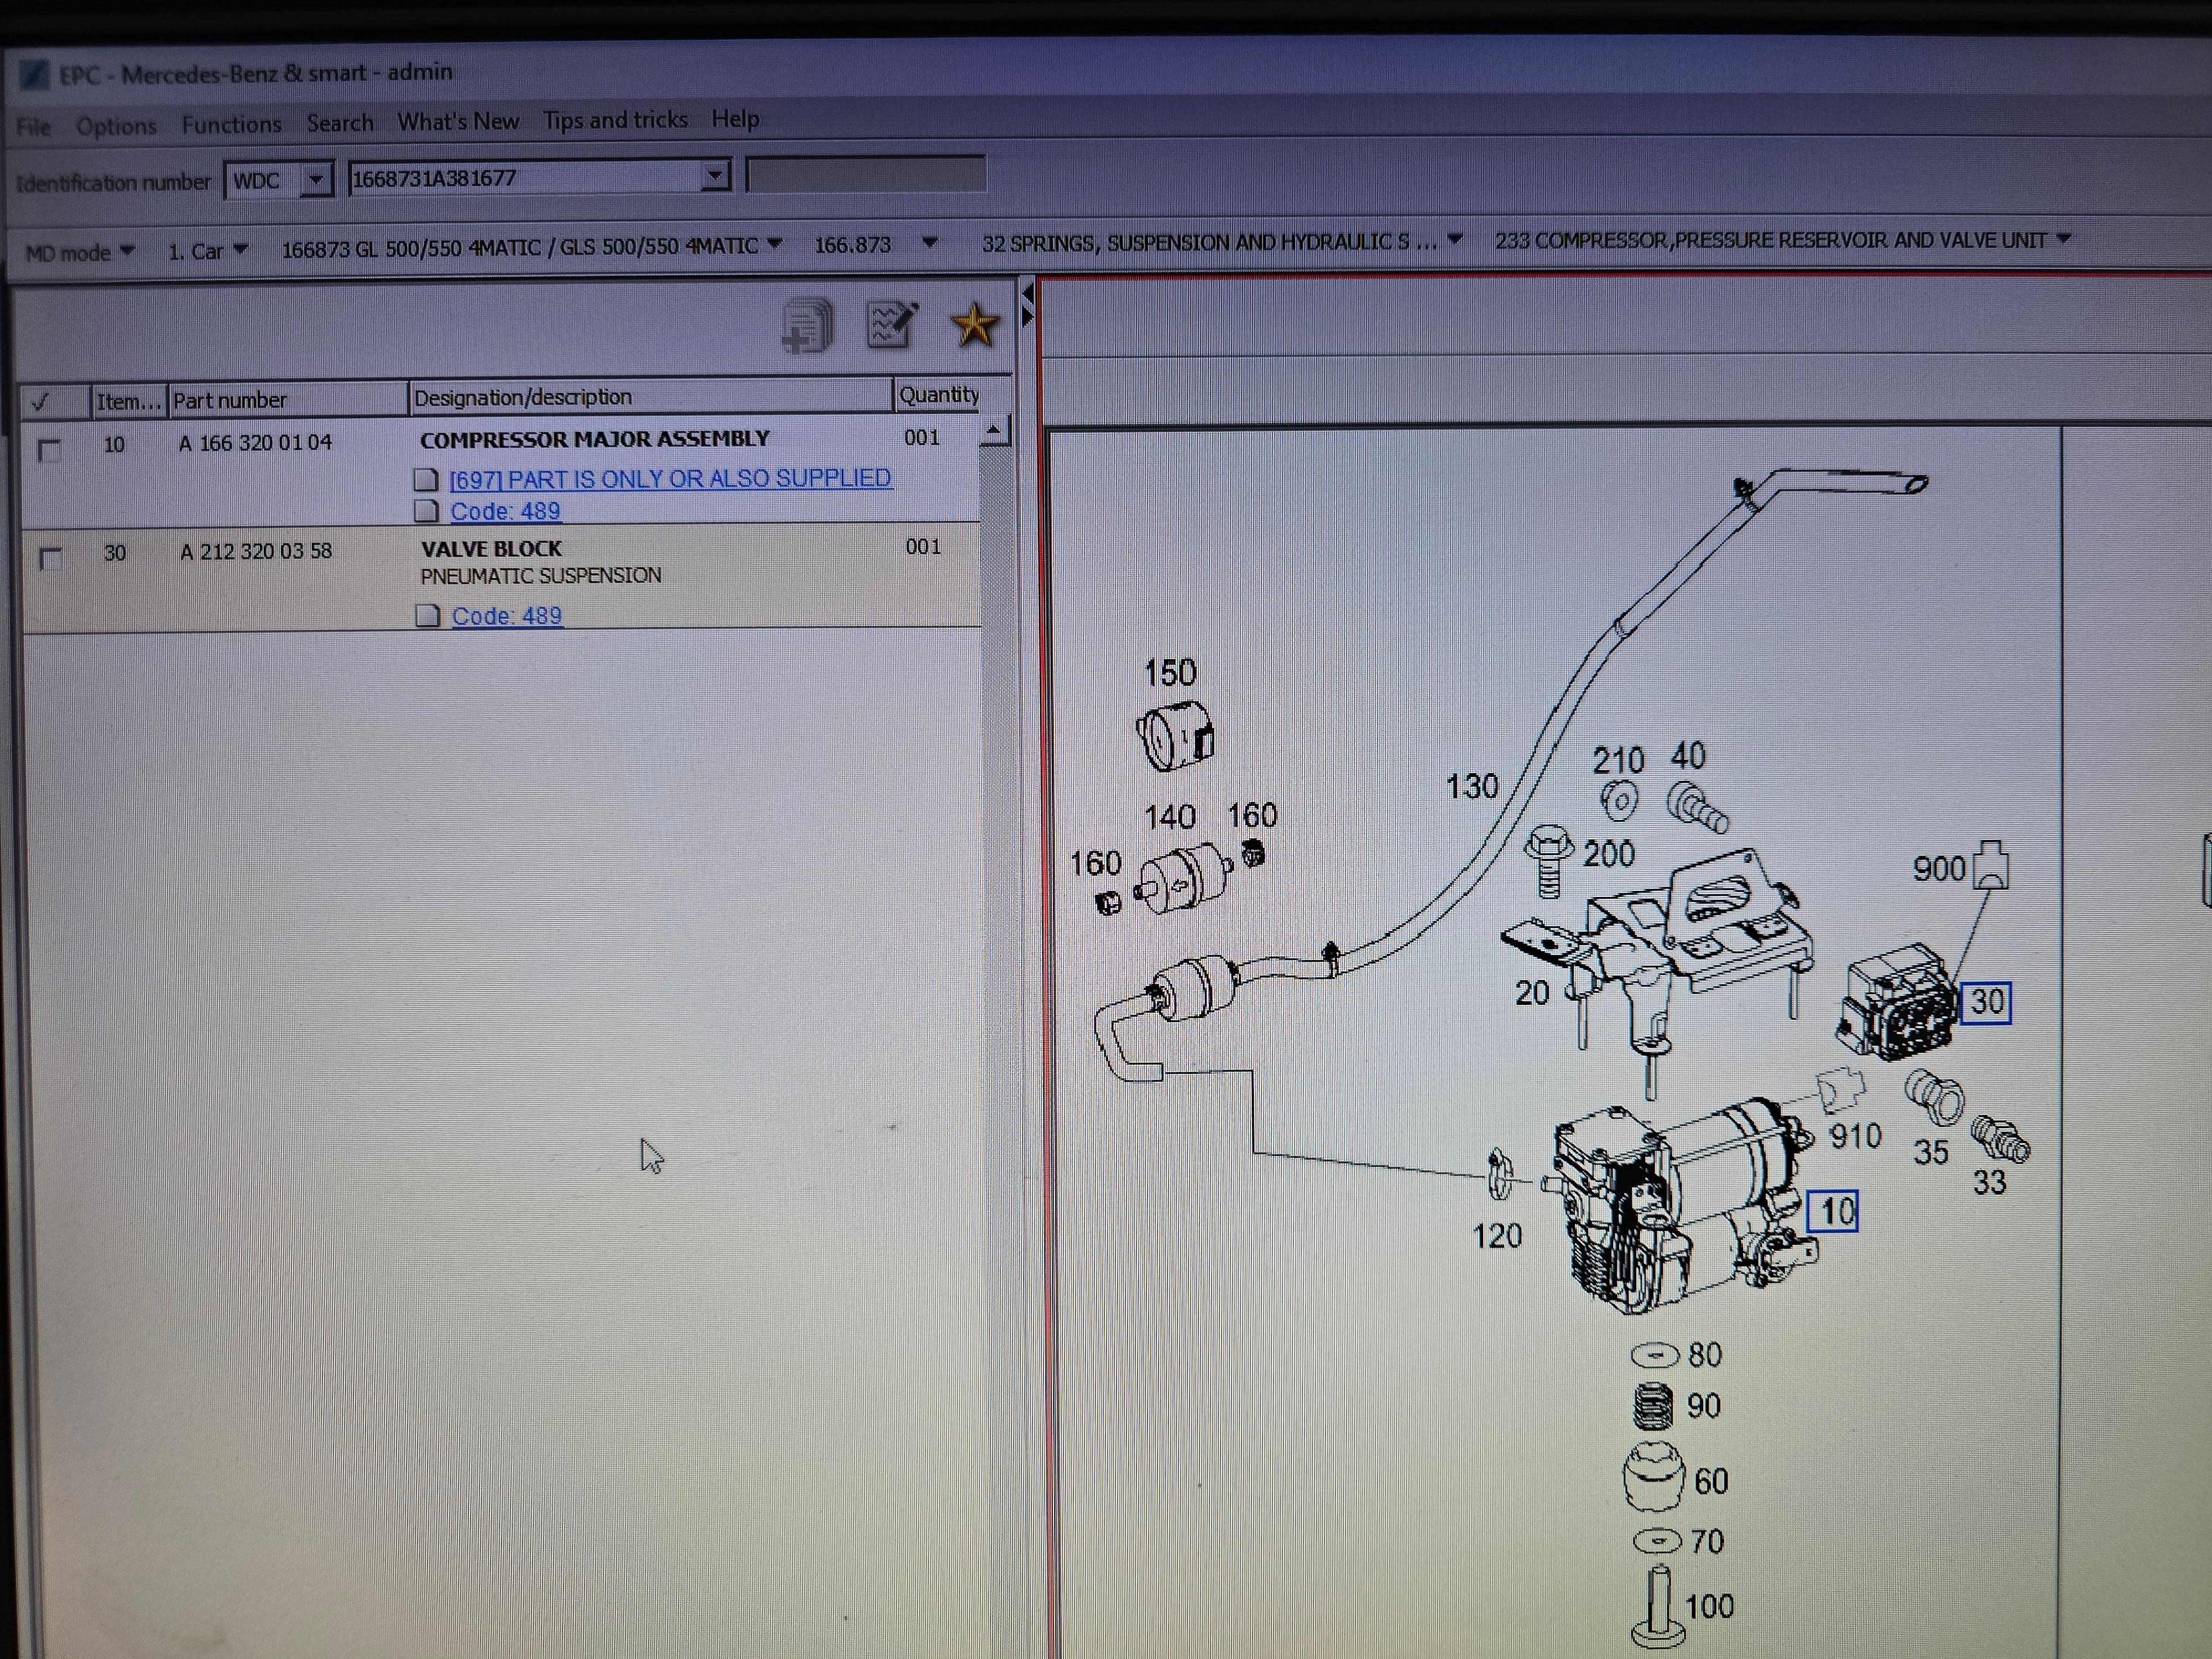Image resolution: width=2212 pixels, height=1659 pixels.
Task: Click the note icon beside Code: 489 under valve block
Action: point(427,615)
